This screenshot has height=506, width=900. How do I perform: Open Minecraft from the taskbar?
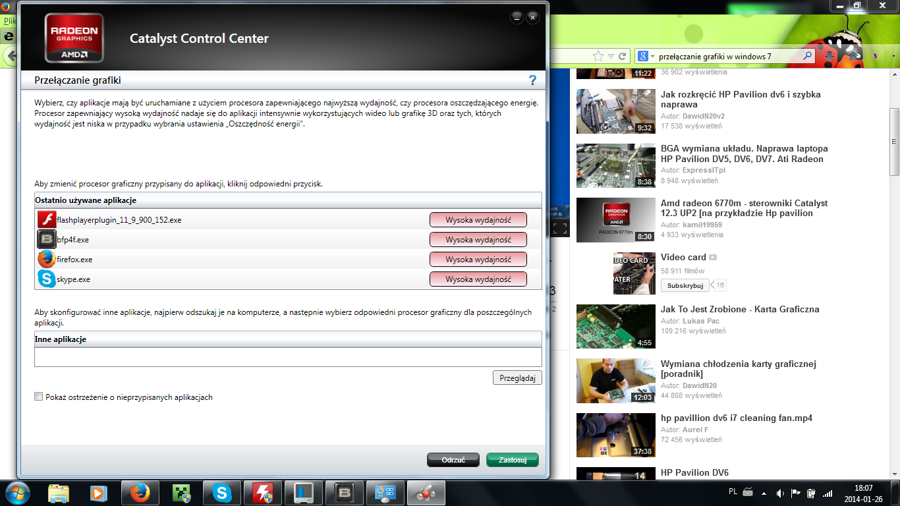181,493
